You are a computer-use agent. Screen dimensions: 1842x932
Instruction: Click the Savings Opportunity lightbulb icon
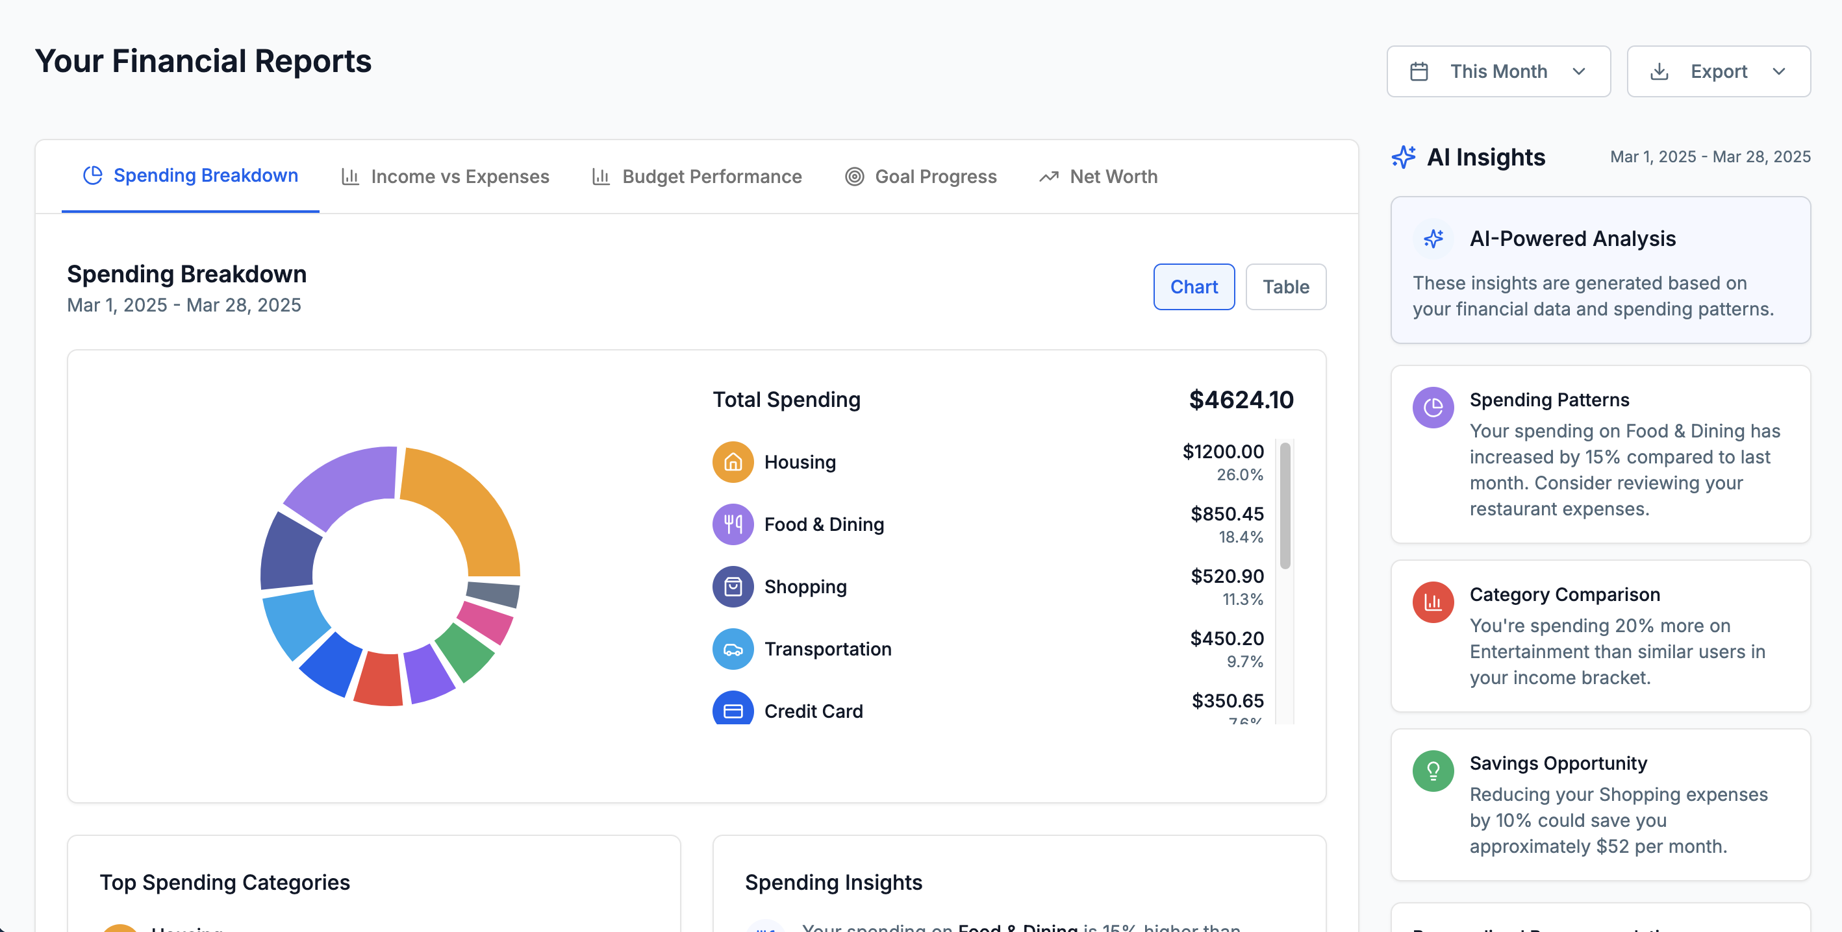click(1432, 770)
